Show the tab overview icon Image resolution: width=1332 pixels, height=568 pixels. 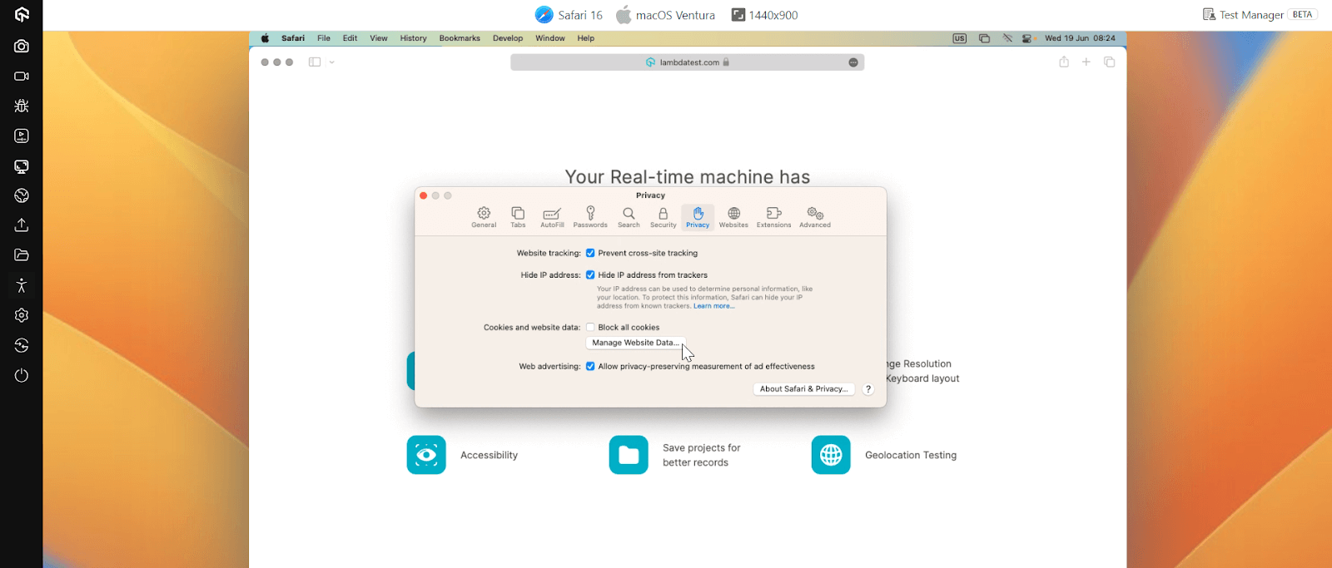click(1110, 62)
